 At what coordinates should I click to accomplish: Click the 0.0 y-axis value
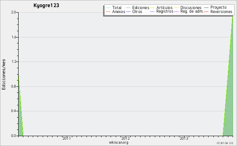[13, 136]
